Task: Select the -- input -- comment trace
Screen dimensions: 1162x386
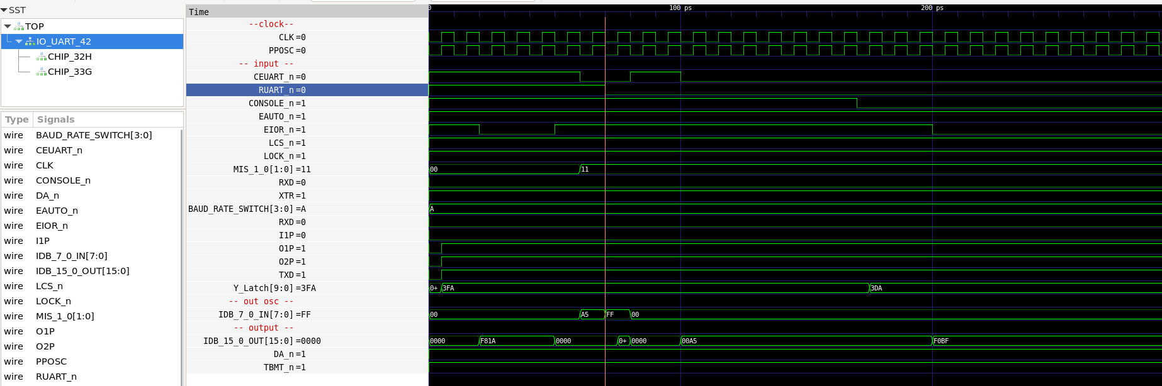Action: (x=266, y=63)
